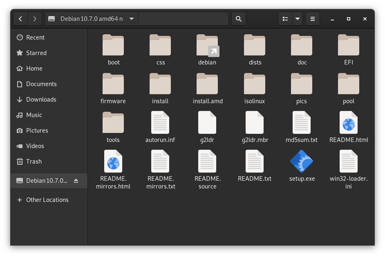Select the css folder
This screenshot has height=257, width=385.
(160, 50)
